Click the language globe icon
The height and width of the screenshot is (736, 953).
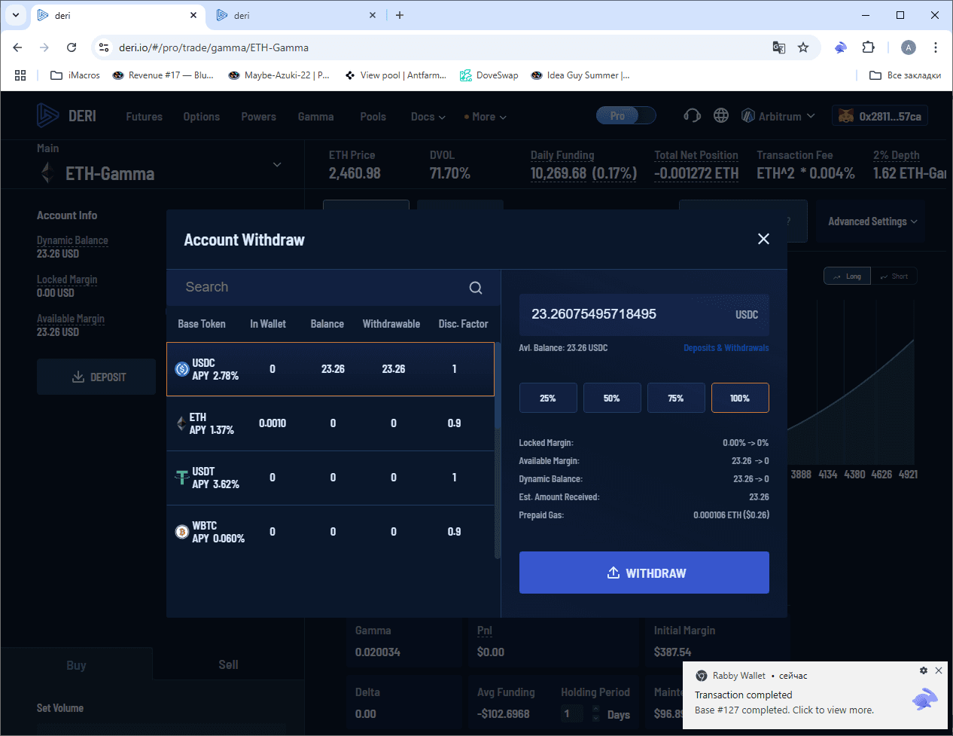pos(721,115)
